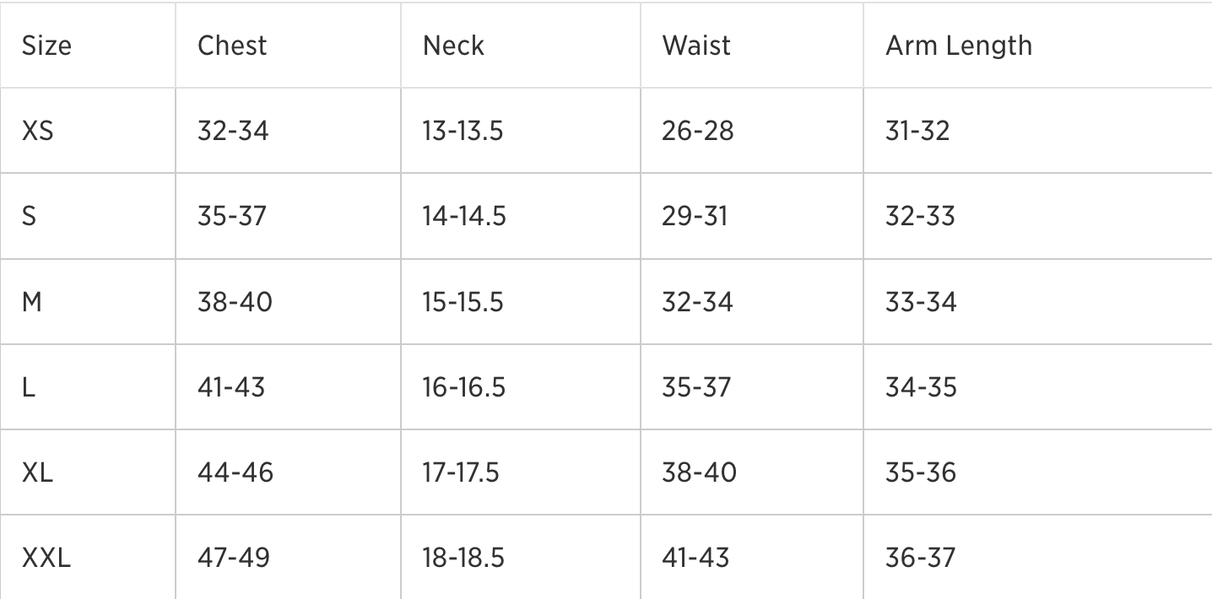Click neck measurement 16-16.5 cell
The image size is (1212, 599).
click(x=464, y=387)
